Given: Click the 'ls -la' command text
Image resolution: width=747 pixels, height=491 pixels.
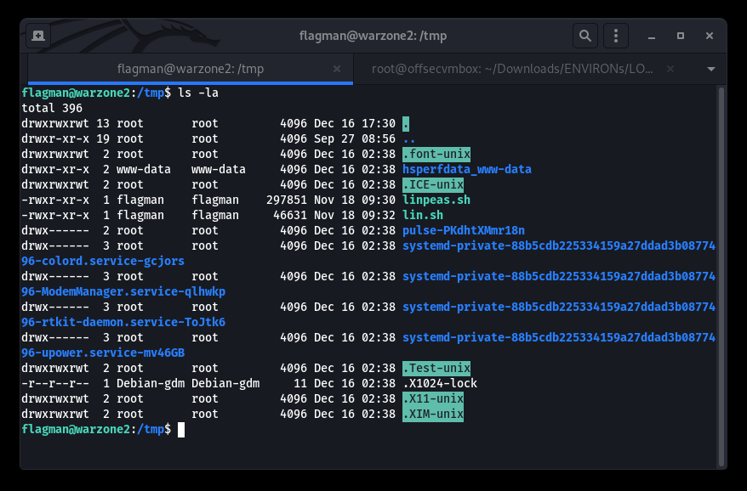Looking at the screenshot, I should pos(198,93).
